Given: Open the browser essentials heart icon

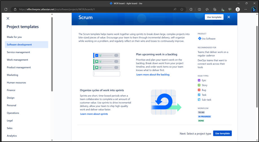Looking at the screenshot, I should (230, 9).
